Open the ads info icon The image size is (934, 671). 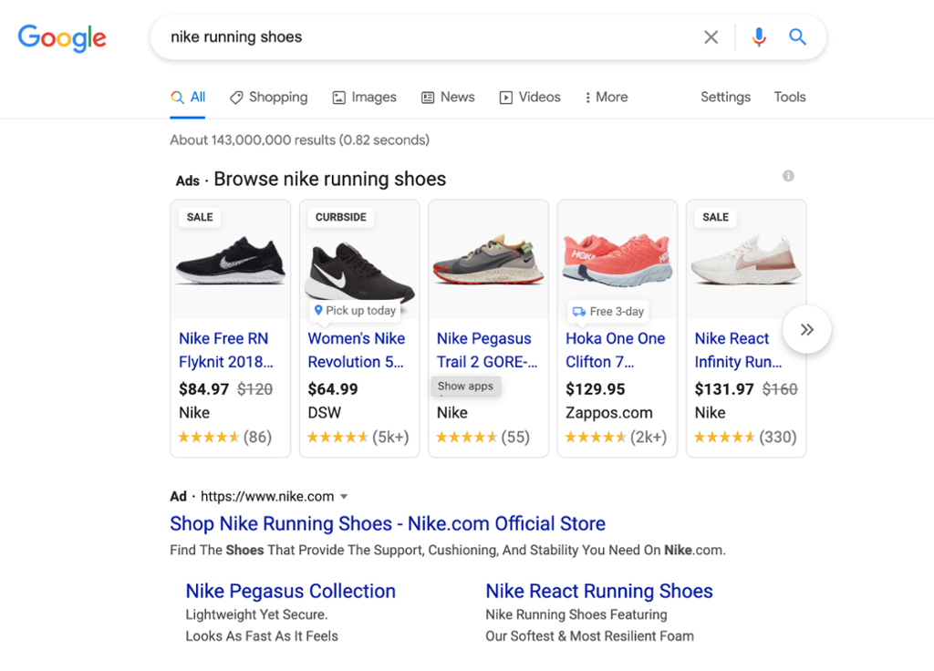point(788,176)
